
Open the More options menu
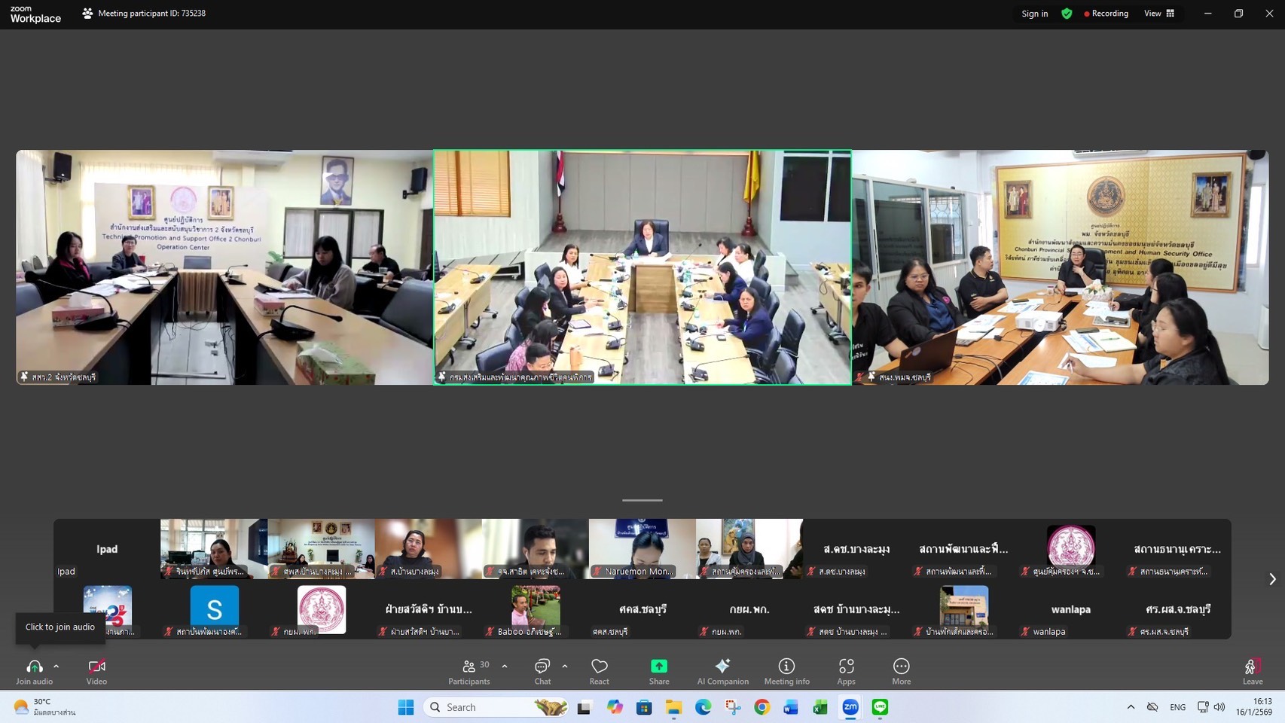point(902,671)
